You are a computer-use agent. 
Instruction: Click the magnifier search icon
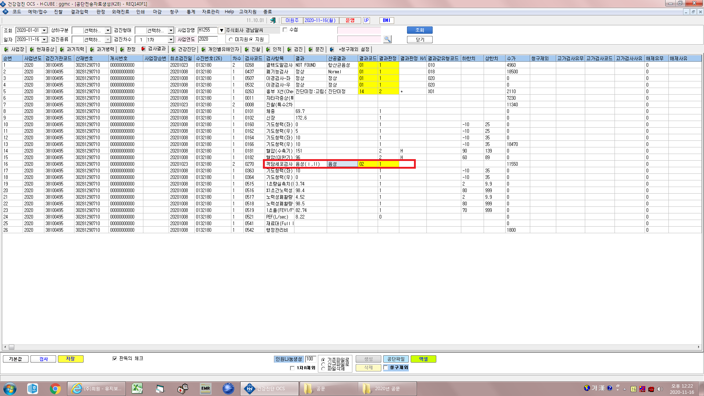coord(387,39)
